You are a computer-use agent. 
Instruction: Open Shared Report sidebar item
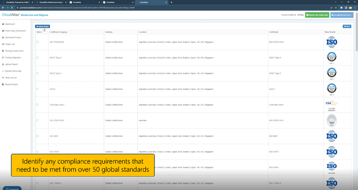pos(10,84)
